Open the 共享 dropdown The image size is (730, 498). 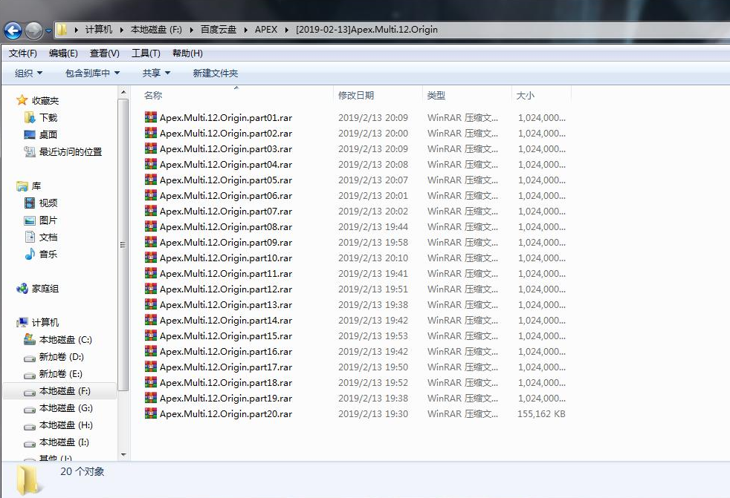(156, 73)
